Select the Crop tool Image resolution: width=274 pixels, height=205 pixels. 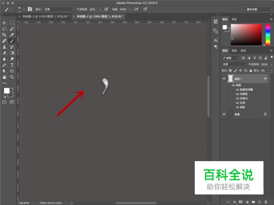pos(4,35)
